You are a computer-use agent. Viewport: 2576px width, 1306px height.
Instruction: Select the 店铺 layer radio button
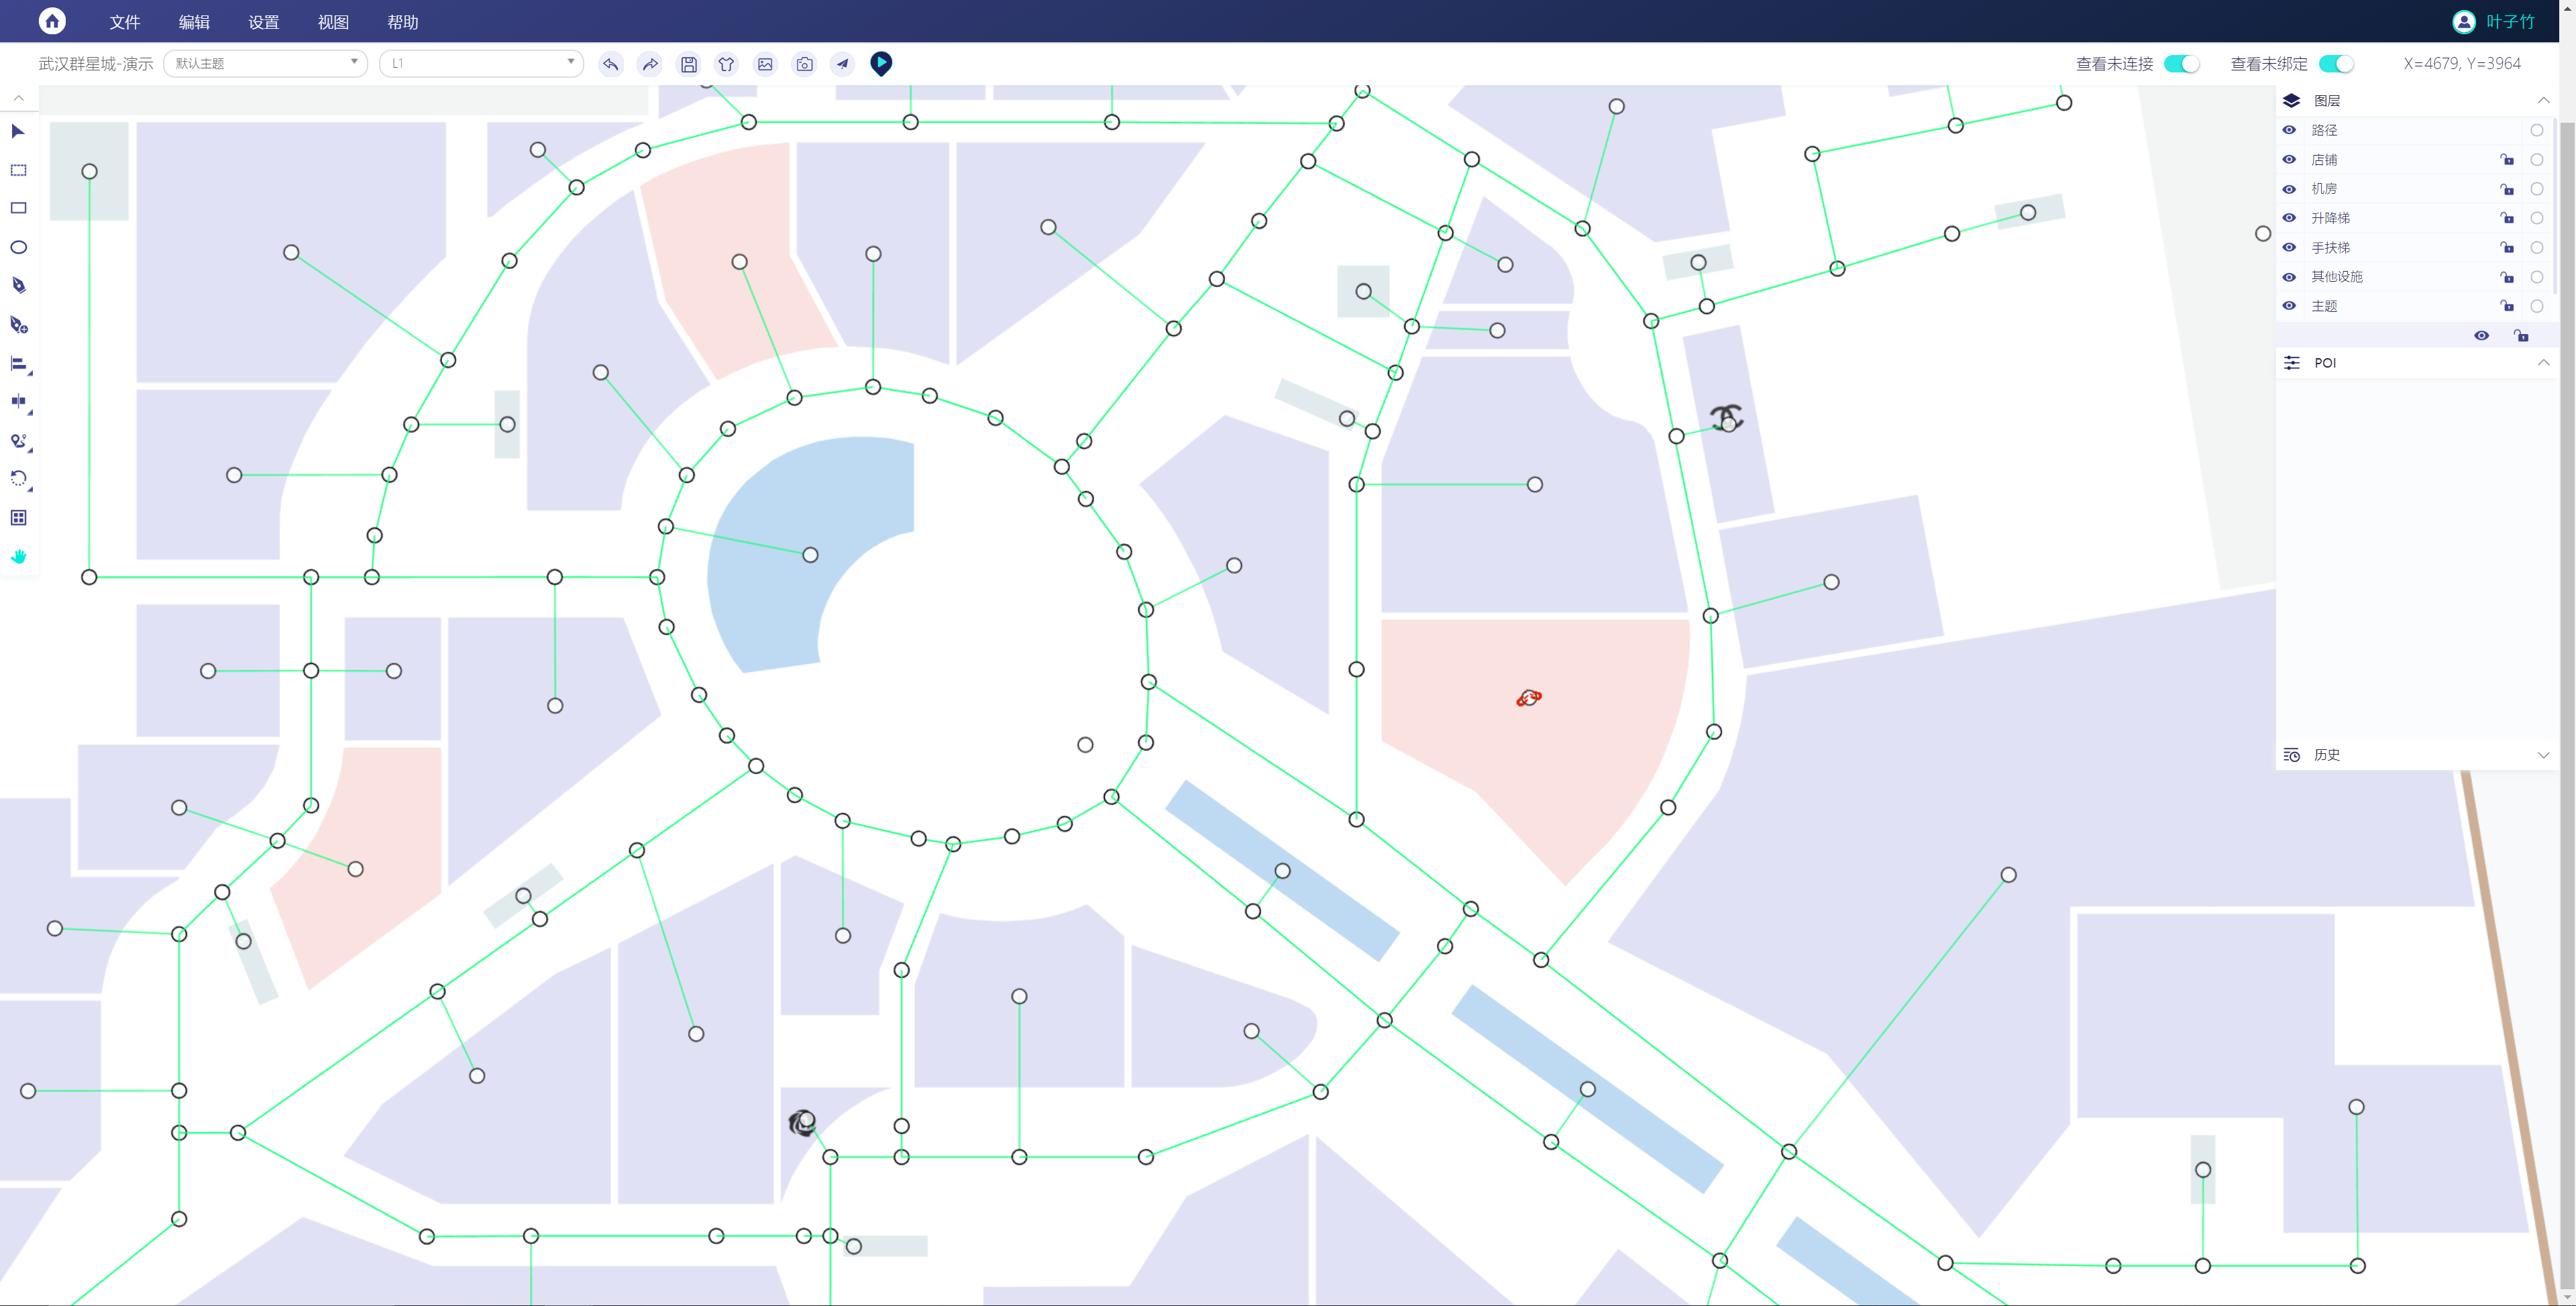[x=2537, y=160]
